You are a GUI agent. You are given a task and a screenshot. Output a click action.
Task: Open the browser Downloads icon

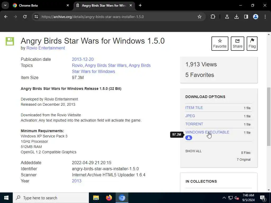236,17
